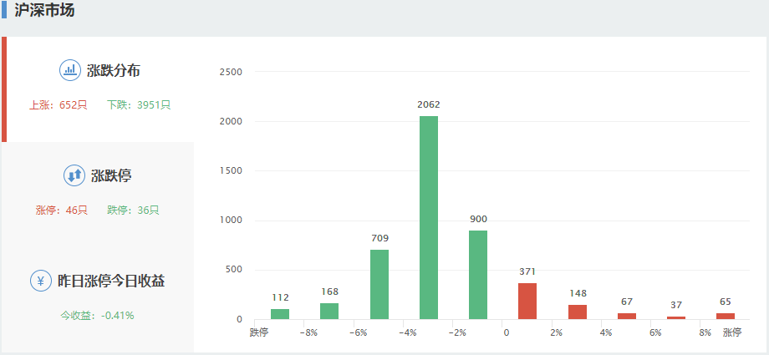Click the 4% x-axis label
The width and height of the screenshot is (769, 355).
[606, 333]
